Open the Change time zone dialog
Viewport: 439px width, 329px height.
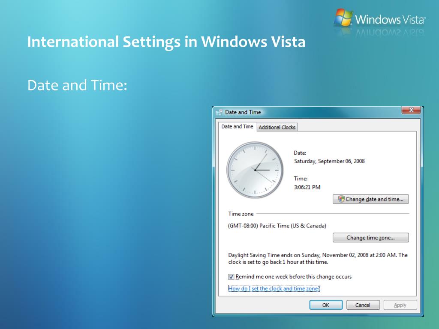tap(371, 237)
